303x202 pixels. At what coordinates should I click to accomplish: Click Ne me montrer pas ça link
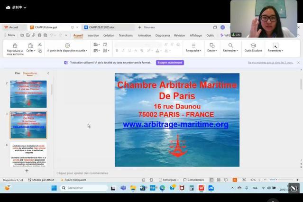point(271,63)
